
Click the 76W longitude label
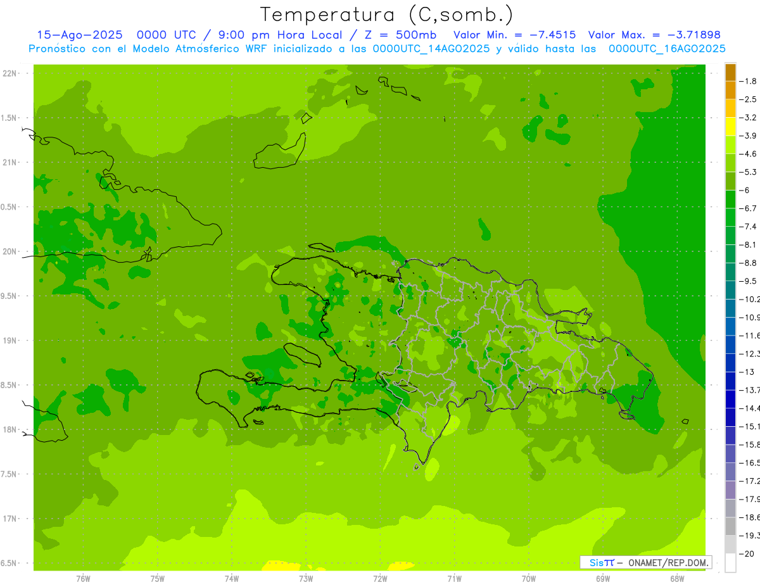click(83, 579)
